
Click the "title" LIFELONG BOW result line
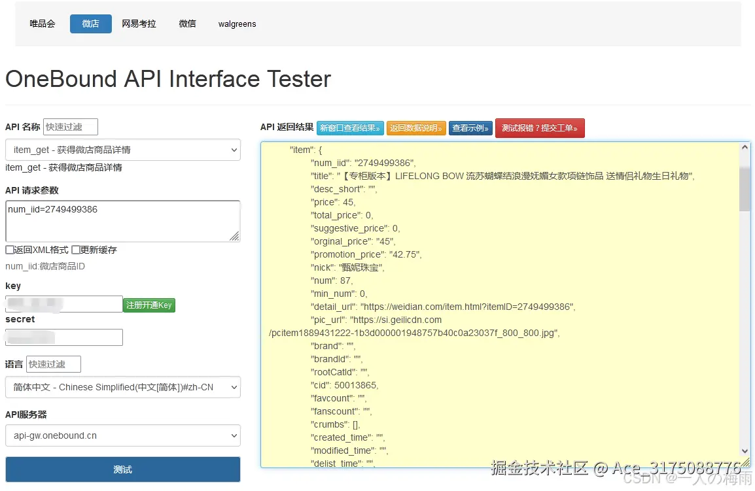[x=502, y=176]
